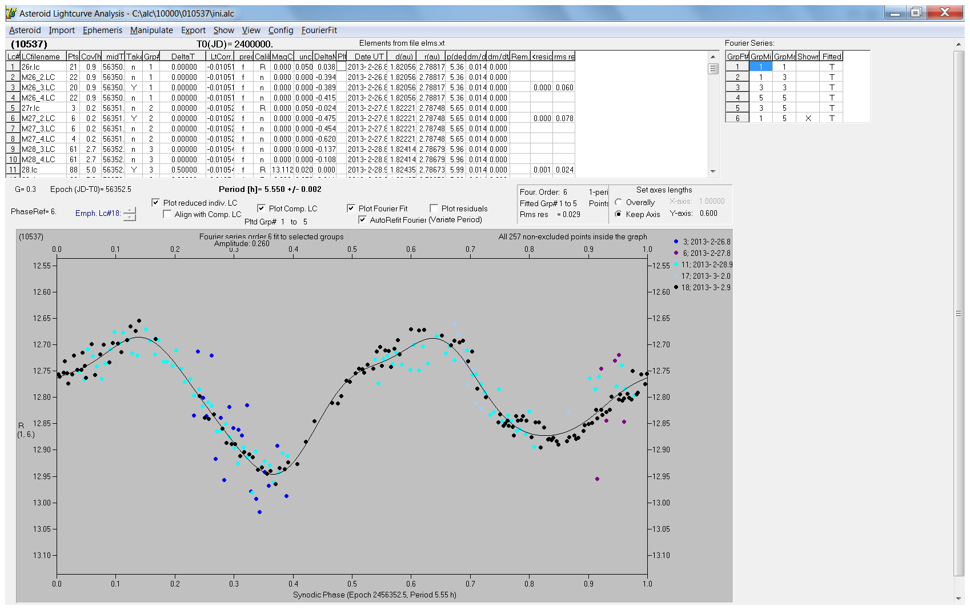The height and width of the screenshot is (610, 970).
Task: Click legend entry 17; 2013-3-2.0
Action: 703,276
